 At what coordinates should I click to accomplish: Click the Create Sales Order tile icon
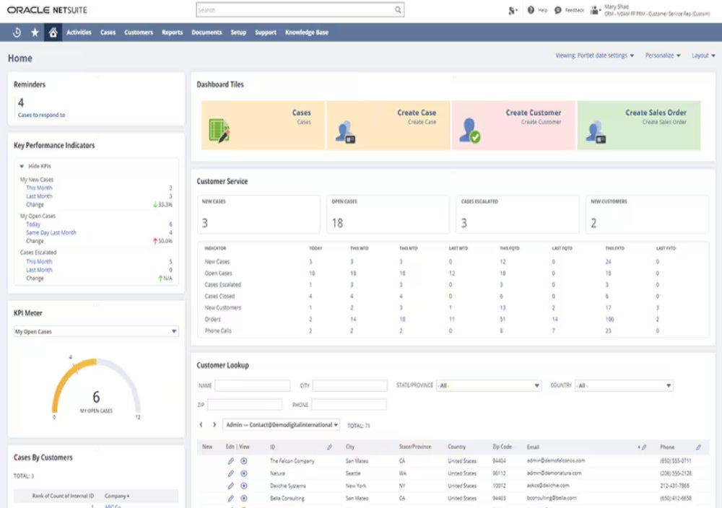click(596, 133)
